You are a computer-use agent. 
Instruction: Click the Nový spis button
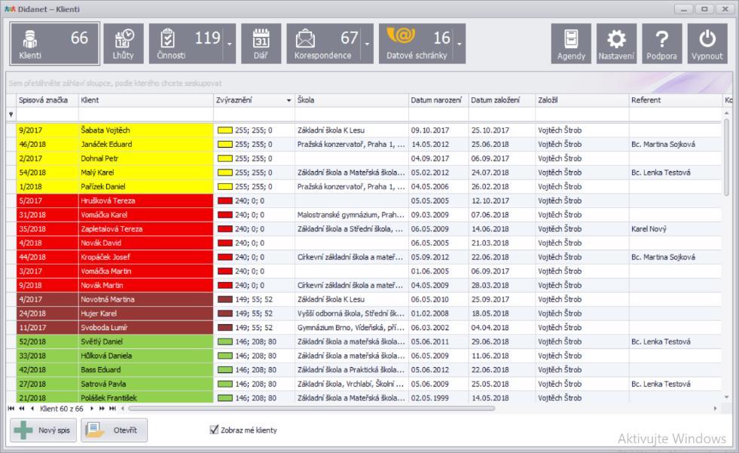tap(44, 430)
